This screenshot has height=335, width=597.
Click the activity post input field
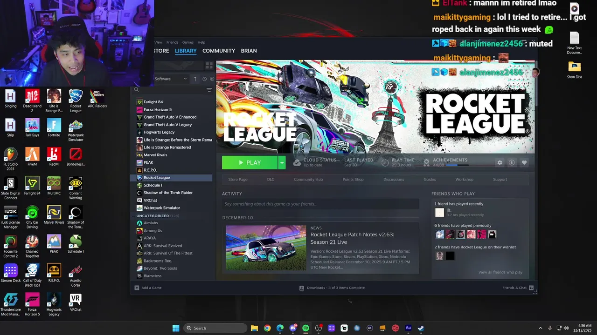point(320,204)
